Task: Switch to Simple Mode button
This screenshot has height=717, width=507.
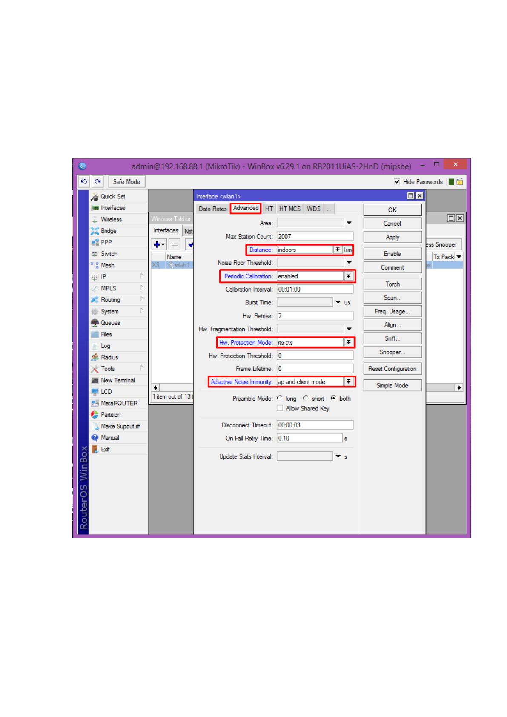Action: (392, 386)
